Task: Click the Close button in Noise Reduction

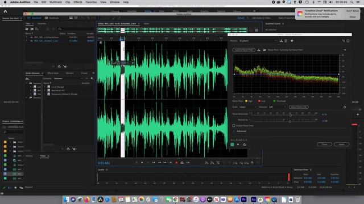Action: pyautogui.click(x=324, y=144)
